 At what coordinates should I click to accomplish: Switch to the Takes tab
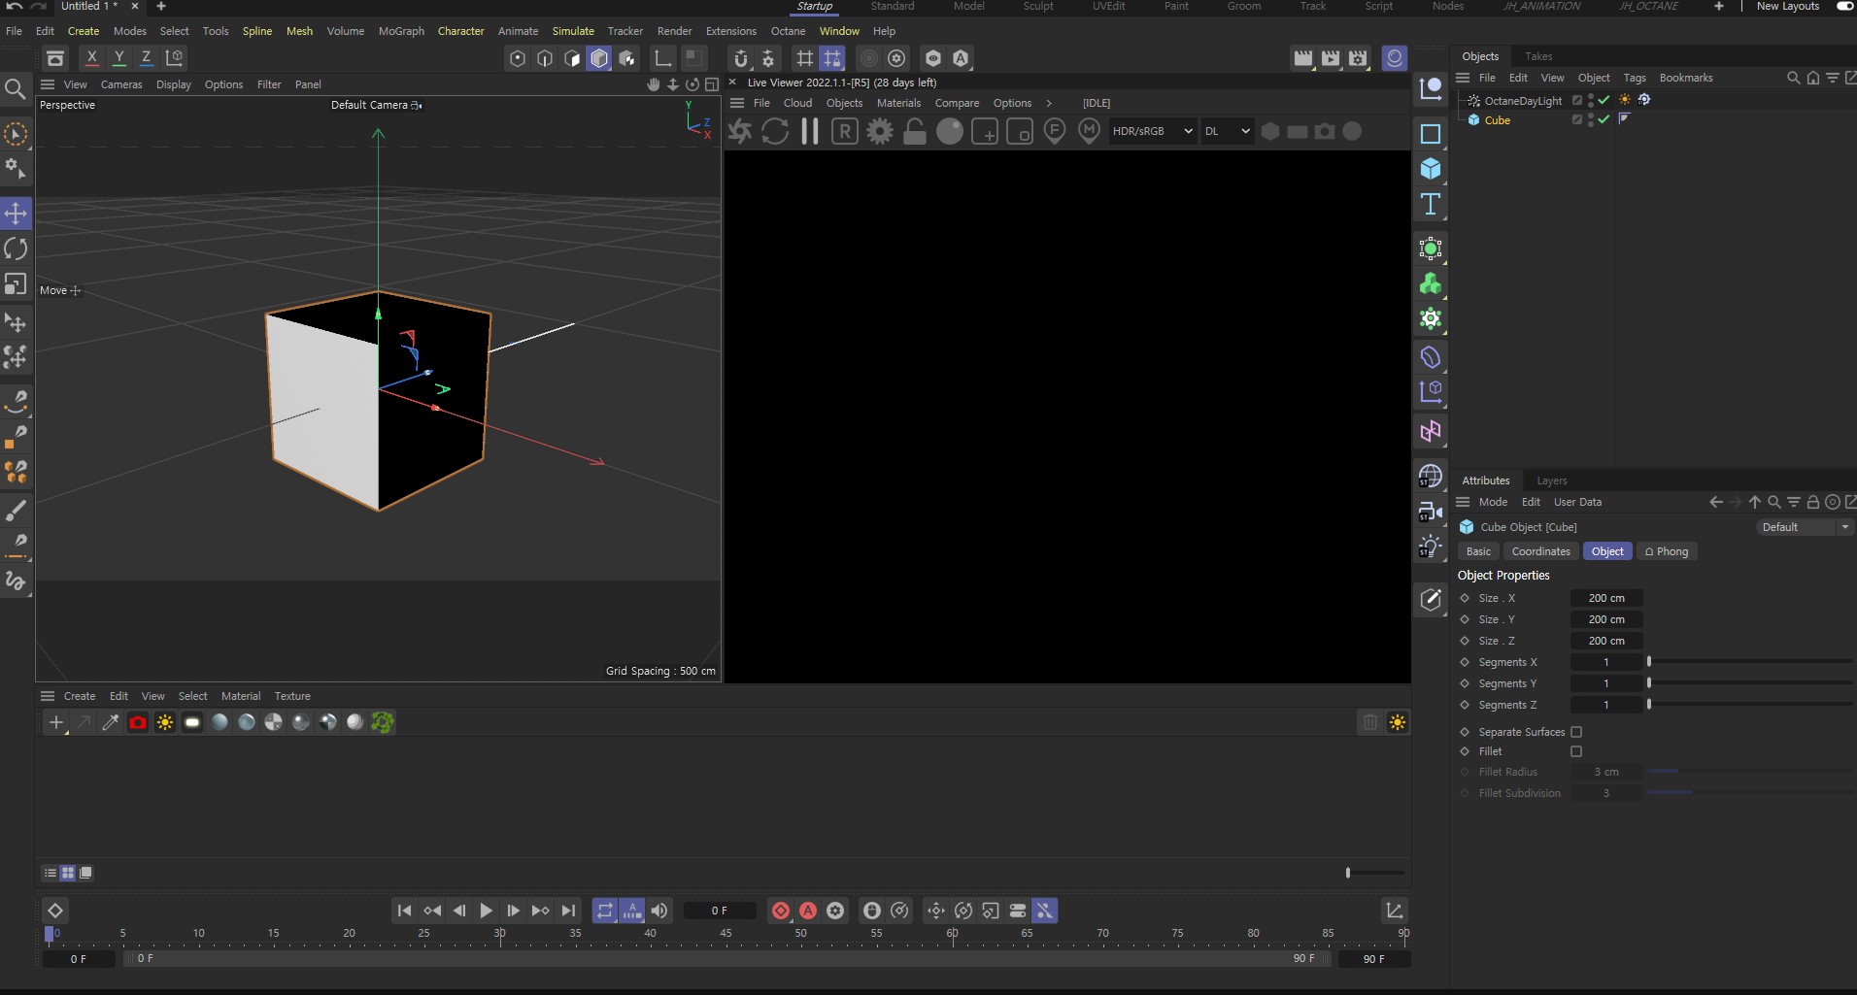1538,56
